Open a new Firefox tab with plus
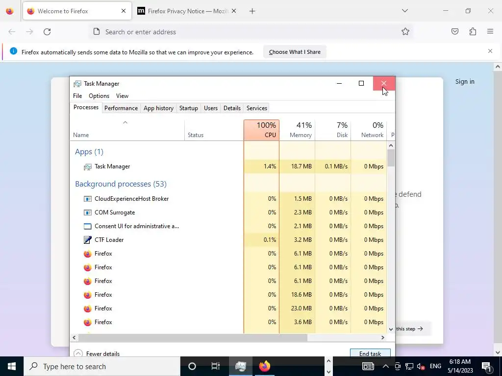The height and width of the screenshot is (376, 502). tap(252, 11)
